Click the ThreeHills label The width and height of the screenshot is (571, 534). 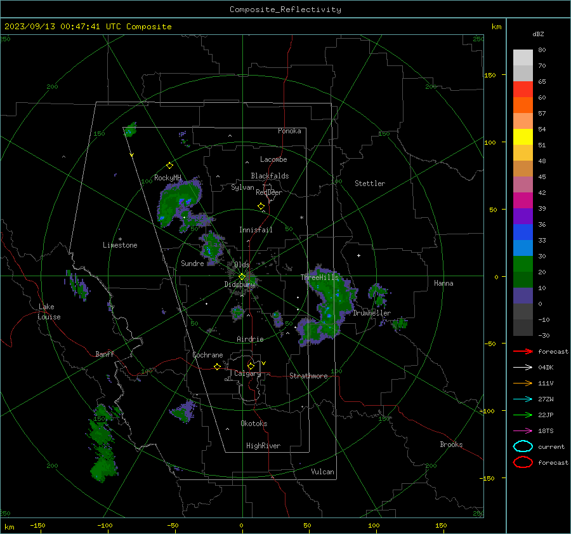click(x=319, y=277)
